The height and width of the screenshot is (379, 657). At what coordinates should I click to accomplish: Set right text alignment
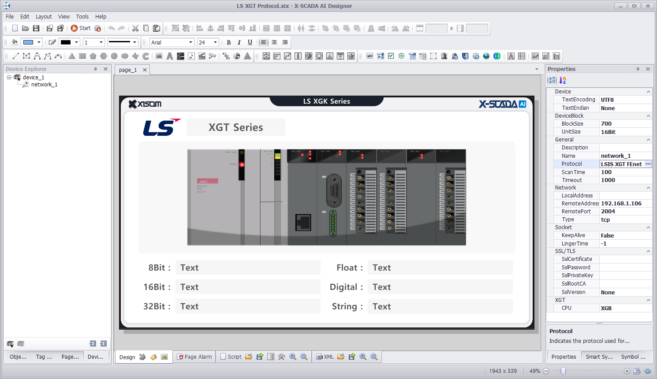(x=285, y=42)
